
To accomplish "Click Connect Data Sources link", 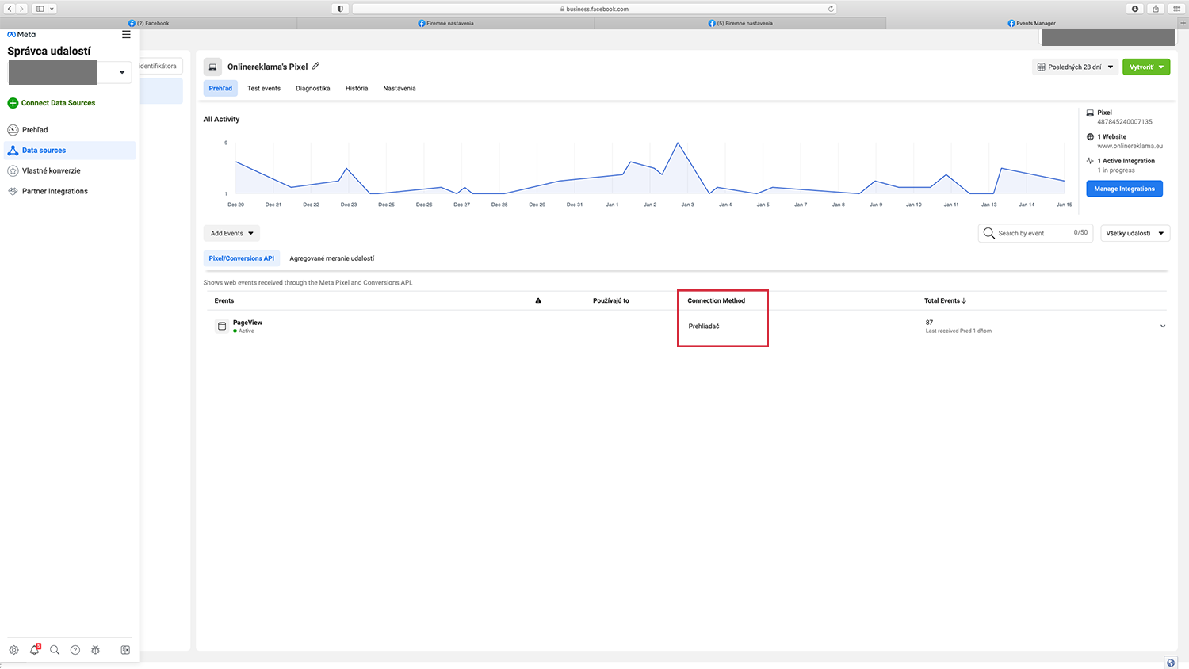I will click(x=58, y=103).
